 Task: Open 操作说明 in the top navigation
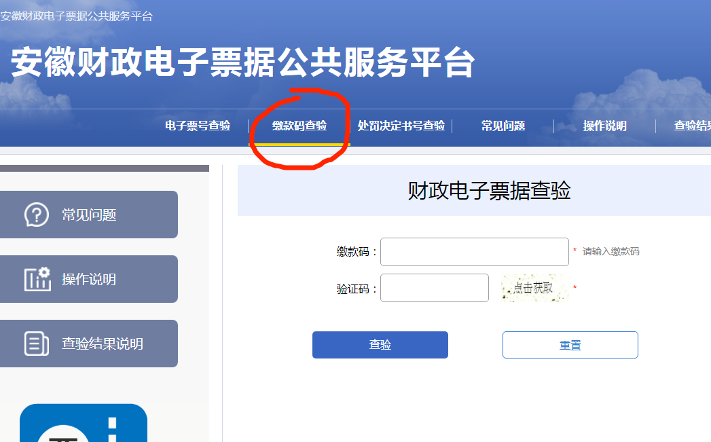point(605,126)
